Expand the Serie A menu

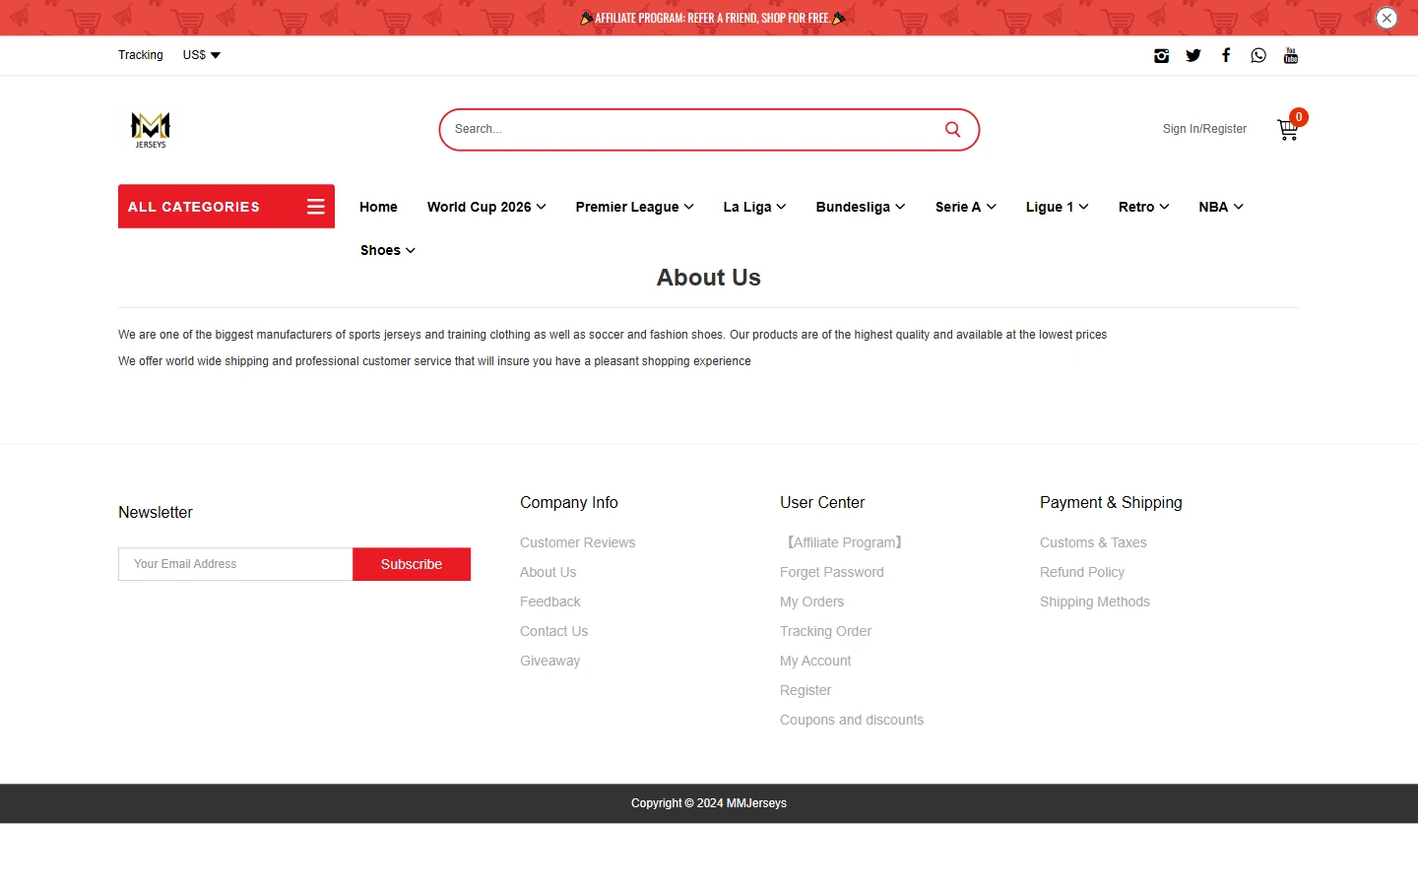(966, 207)
